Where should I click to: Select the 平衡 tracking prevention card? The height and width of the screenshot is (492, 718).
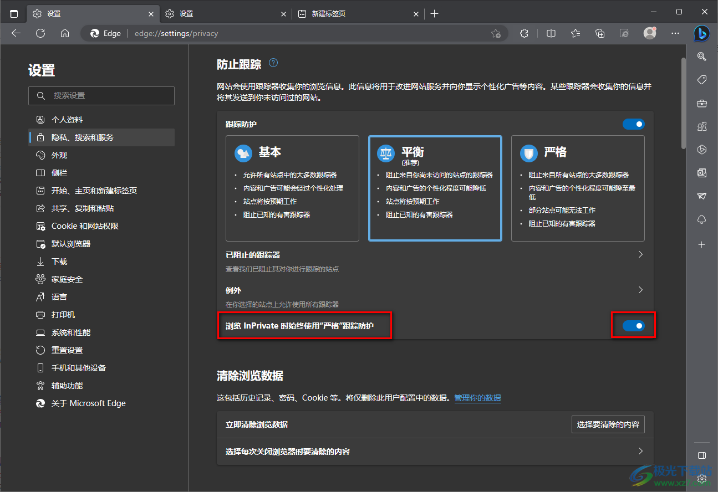tap(435, 188)
